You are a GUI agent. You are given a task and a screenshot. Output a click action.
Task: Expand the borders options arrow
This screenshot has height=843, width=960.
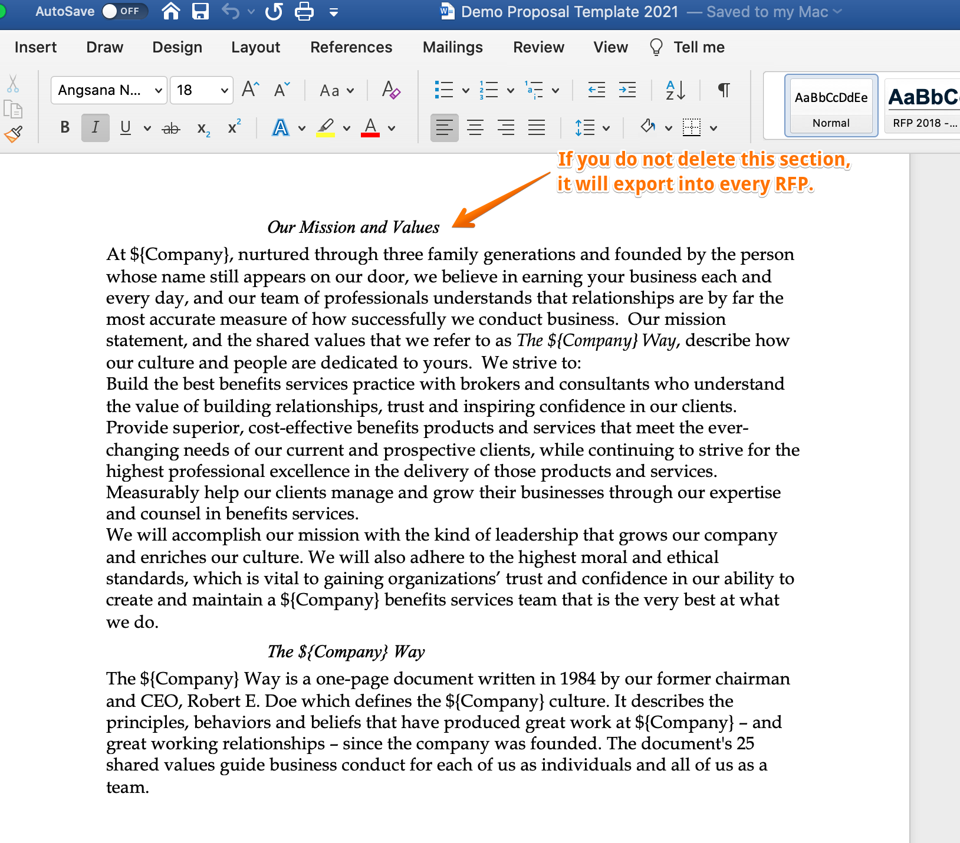tap(714, 128)
